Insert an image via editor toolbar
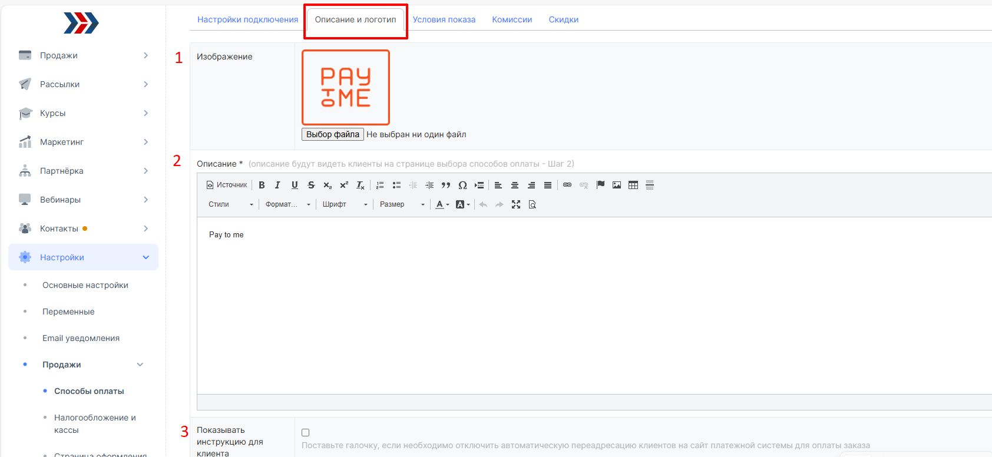The image size is (992, 457). [617, 185]
